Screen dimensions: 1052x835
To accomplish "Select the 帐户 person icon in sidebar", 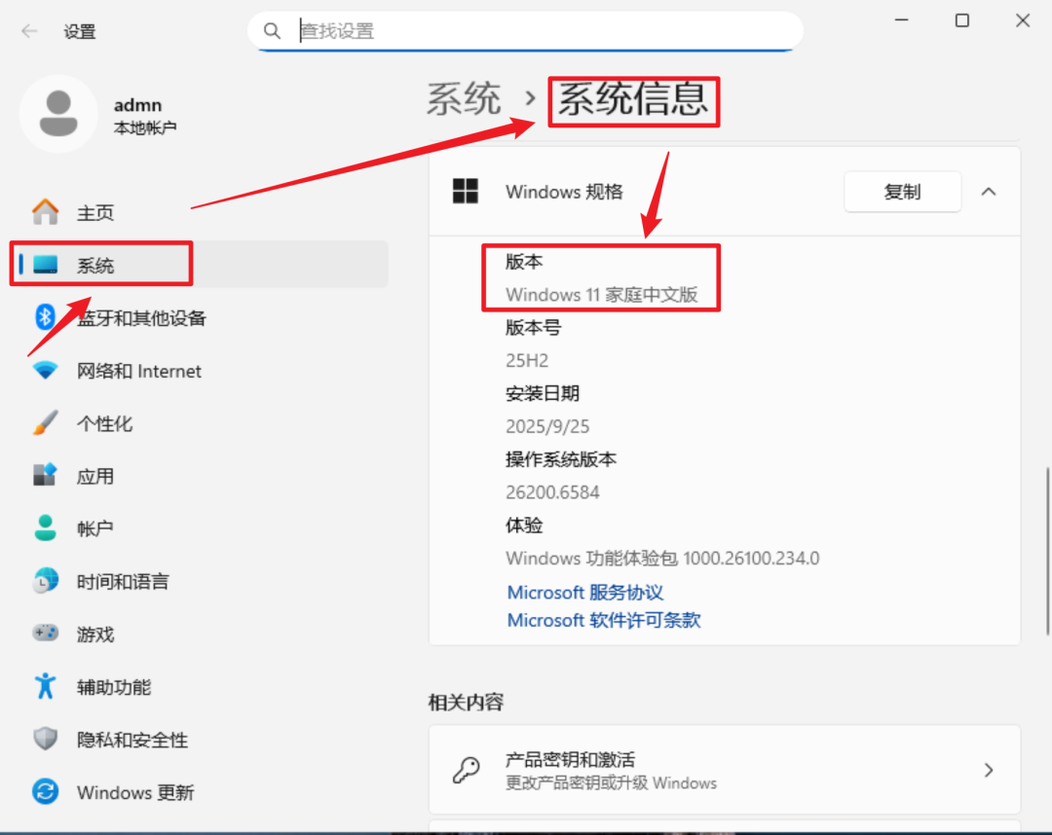I will 46,528.
